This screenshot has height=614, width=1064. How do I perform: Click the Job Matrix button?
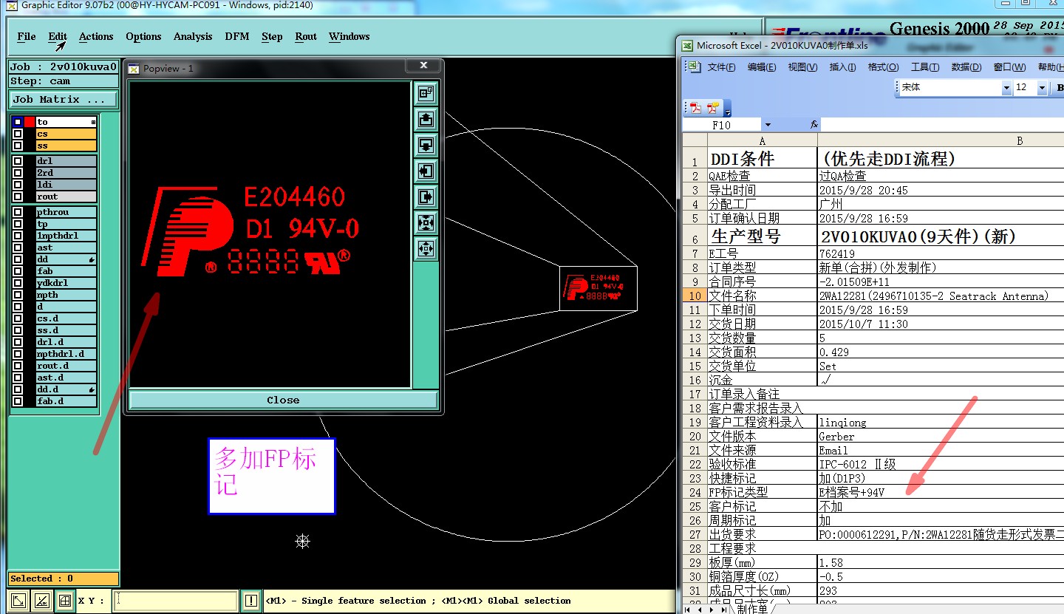[x=64, y=99]
